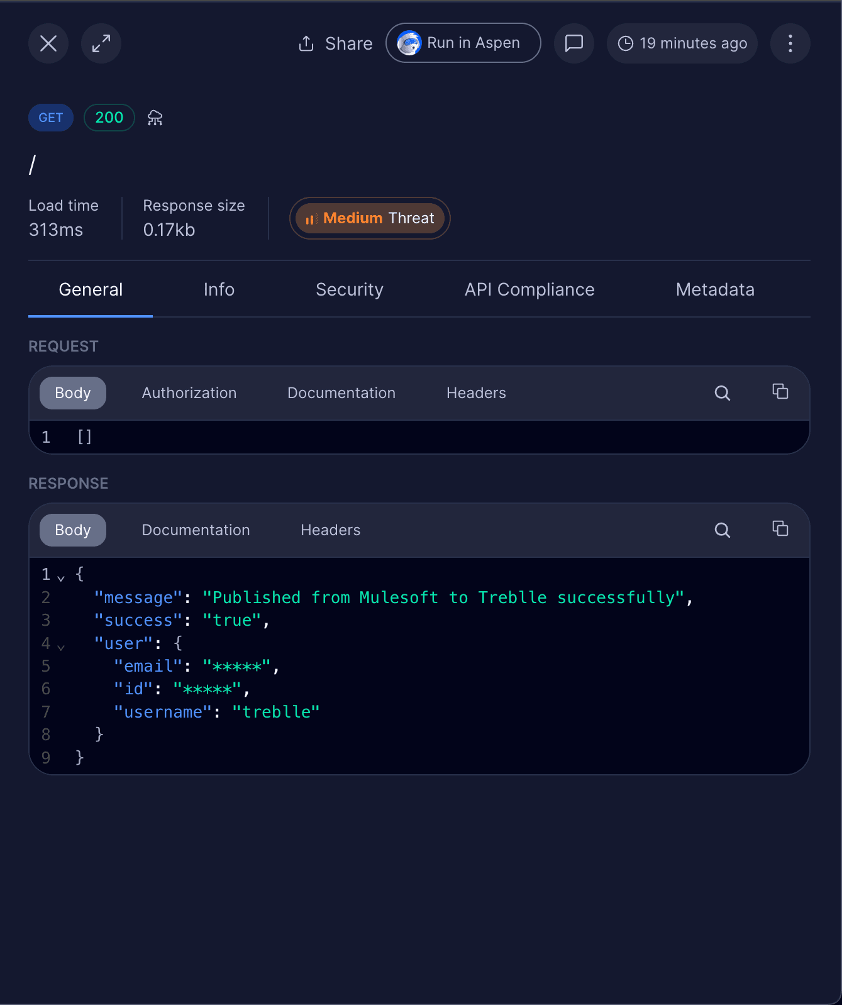Click the Share button
Screen dimensions: 842x1005
335,43
